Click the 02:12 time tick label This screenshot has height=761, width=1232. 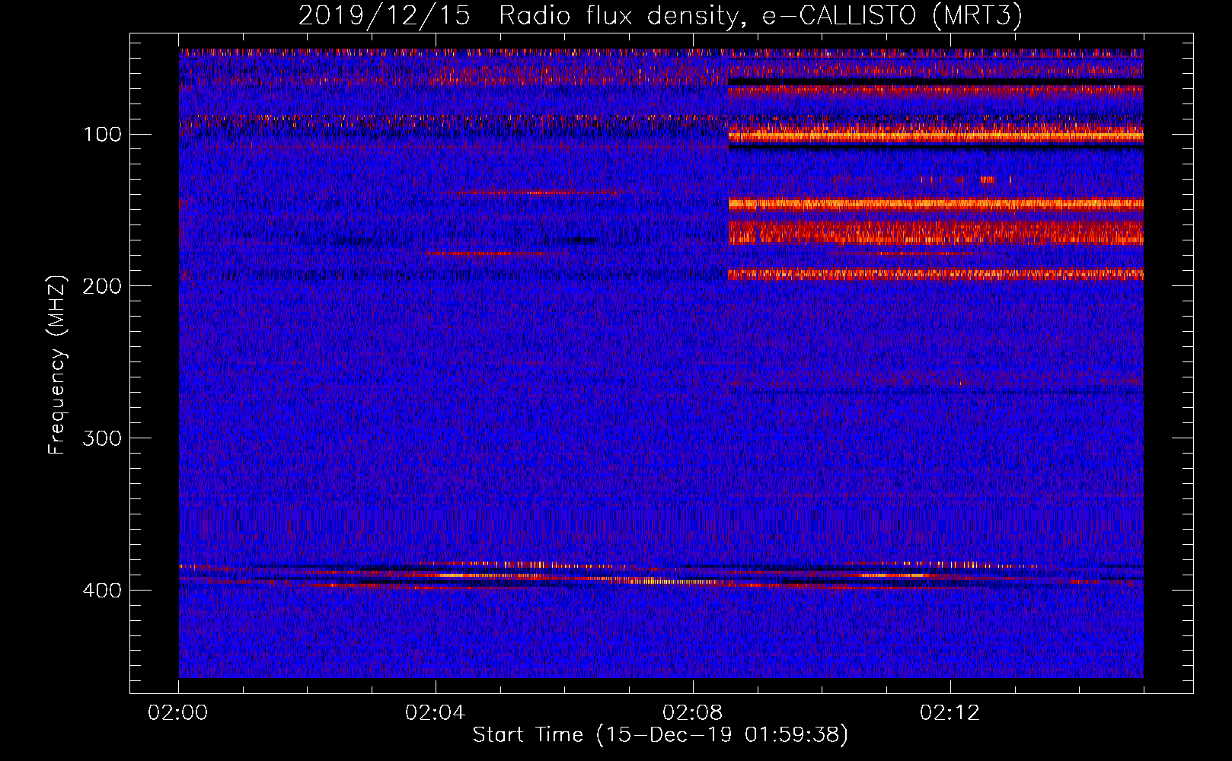(950, 713)
